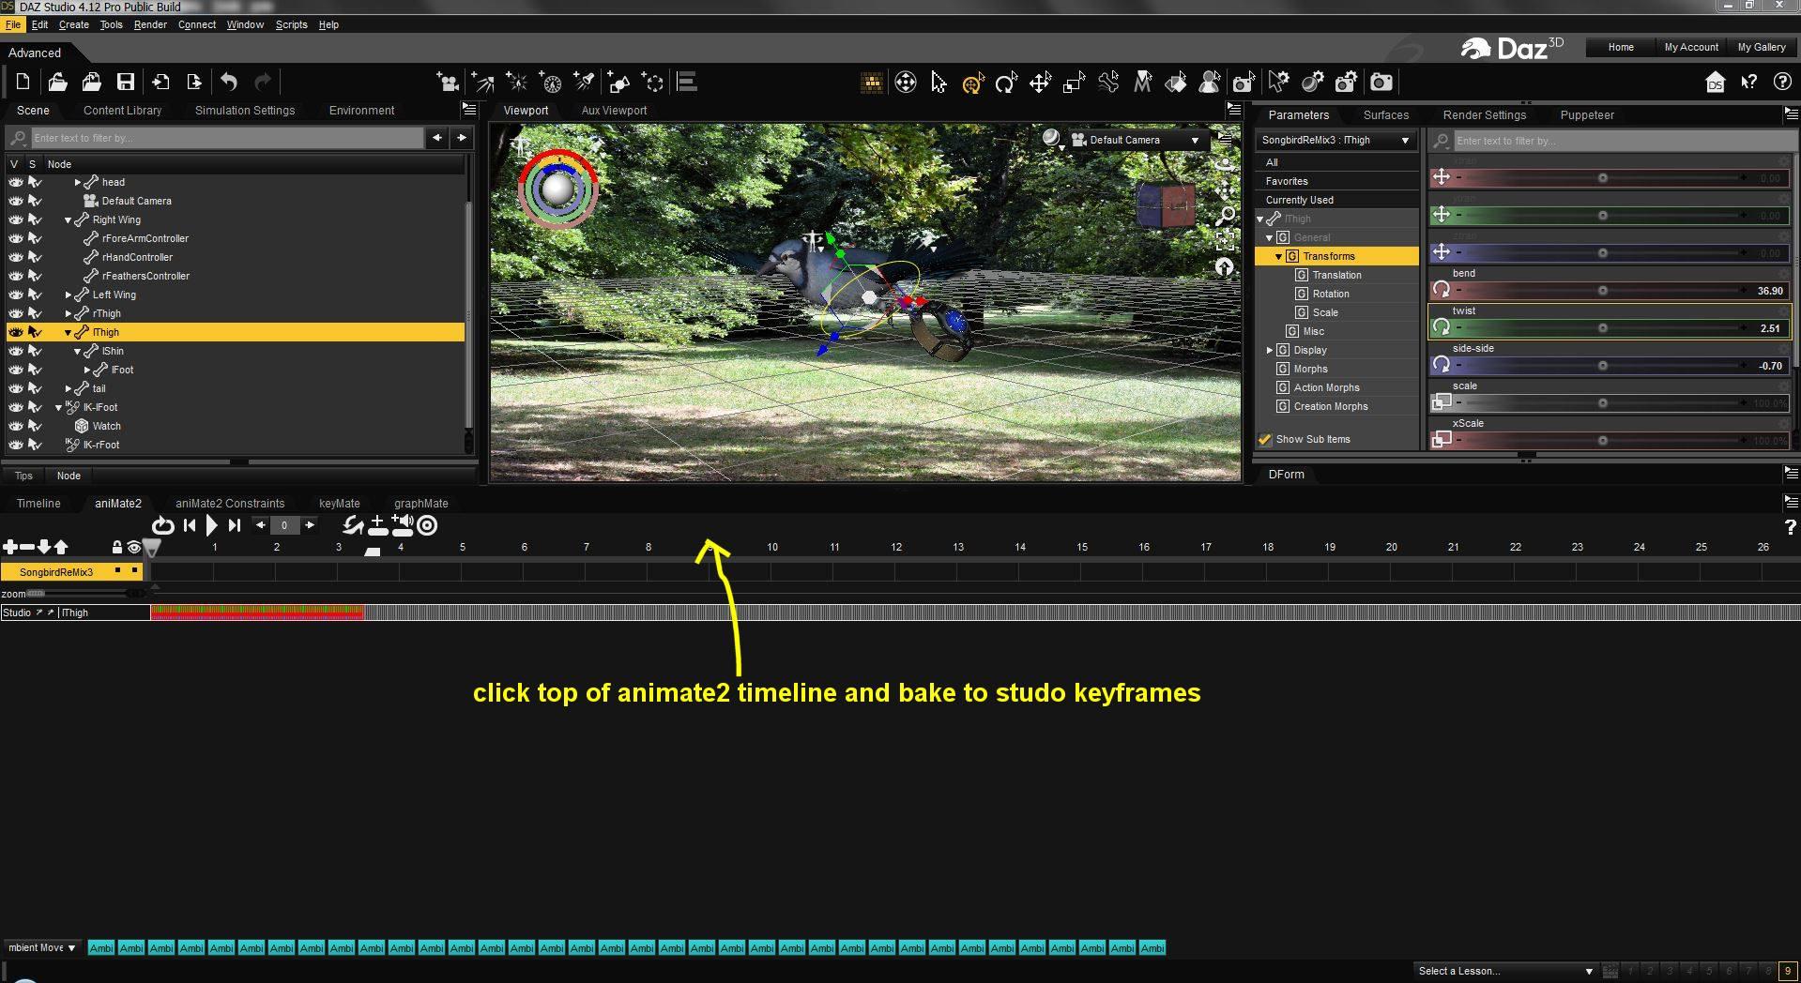The image size is (1801, 983).
Task: Click the bend slider handle
Action: (x=1603, y=291)
